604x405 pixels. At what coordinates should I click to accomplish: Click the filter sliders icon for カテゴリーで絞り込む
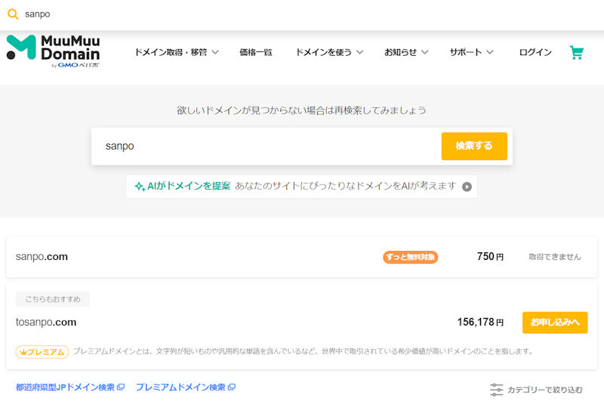tap(496, 390)
